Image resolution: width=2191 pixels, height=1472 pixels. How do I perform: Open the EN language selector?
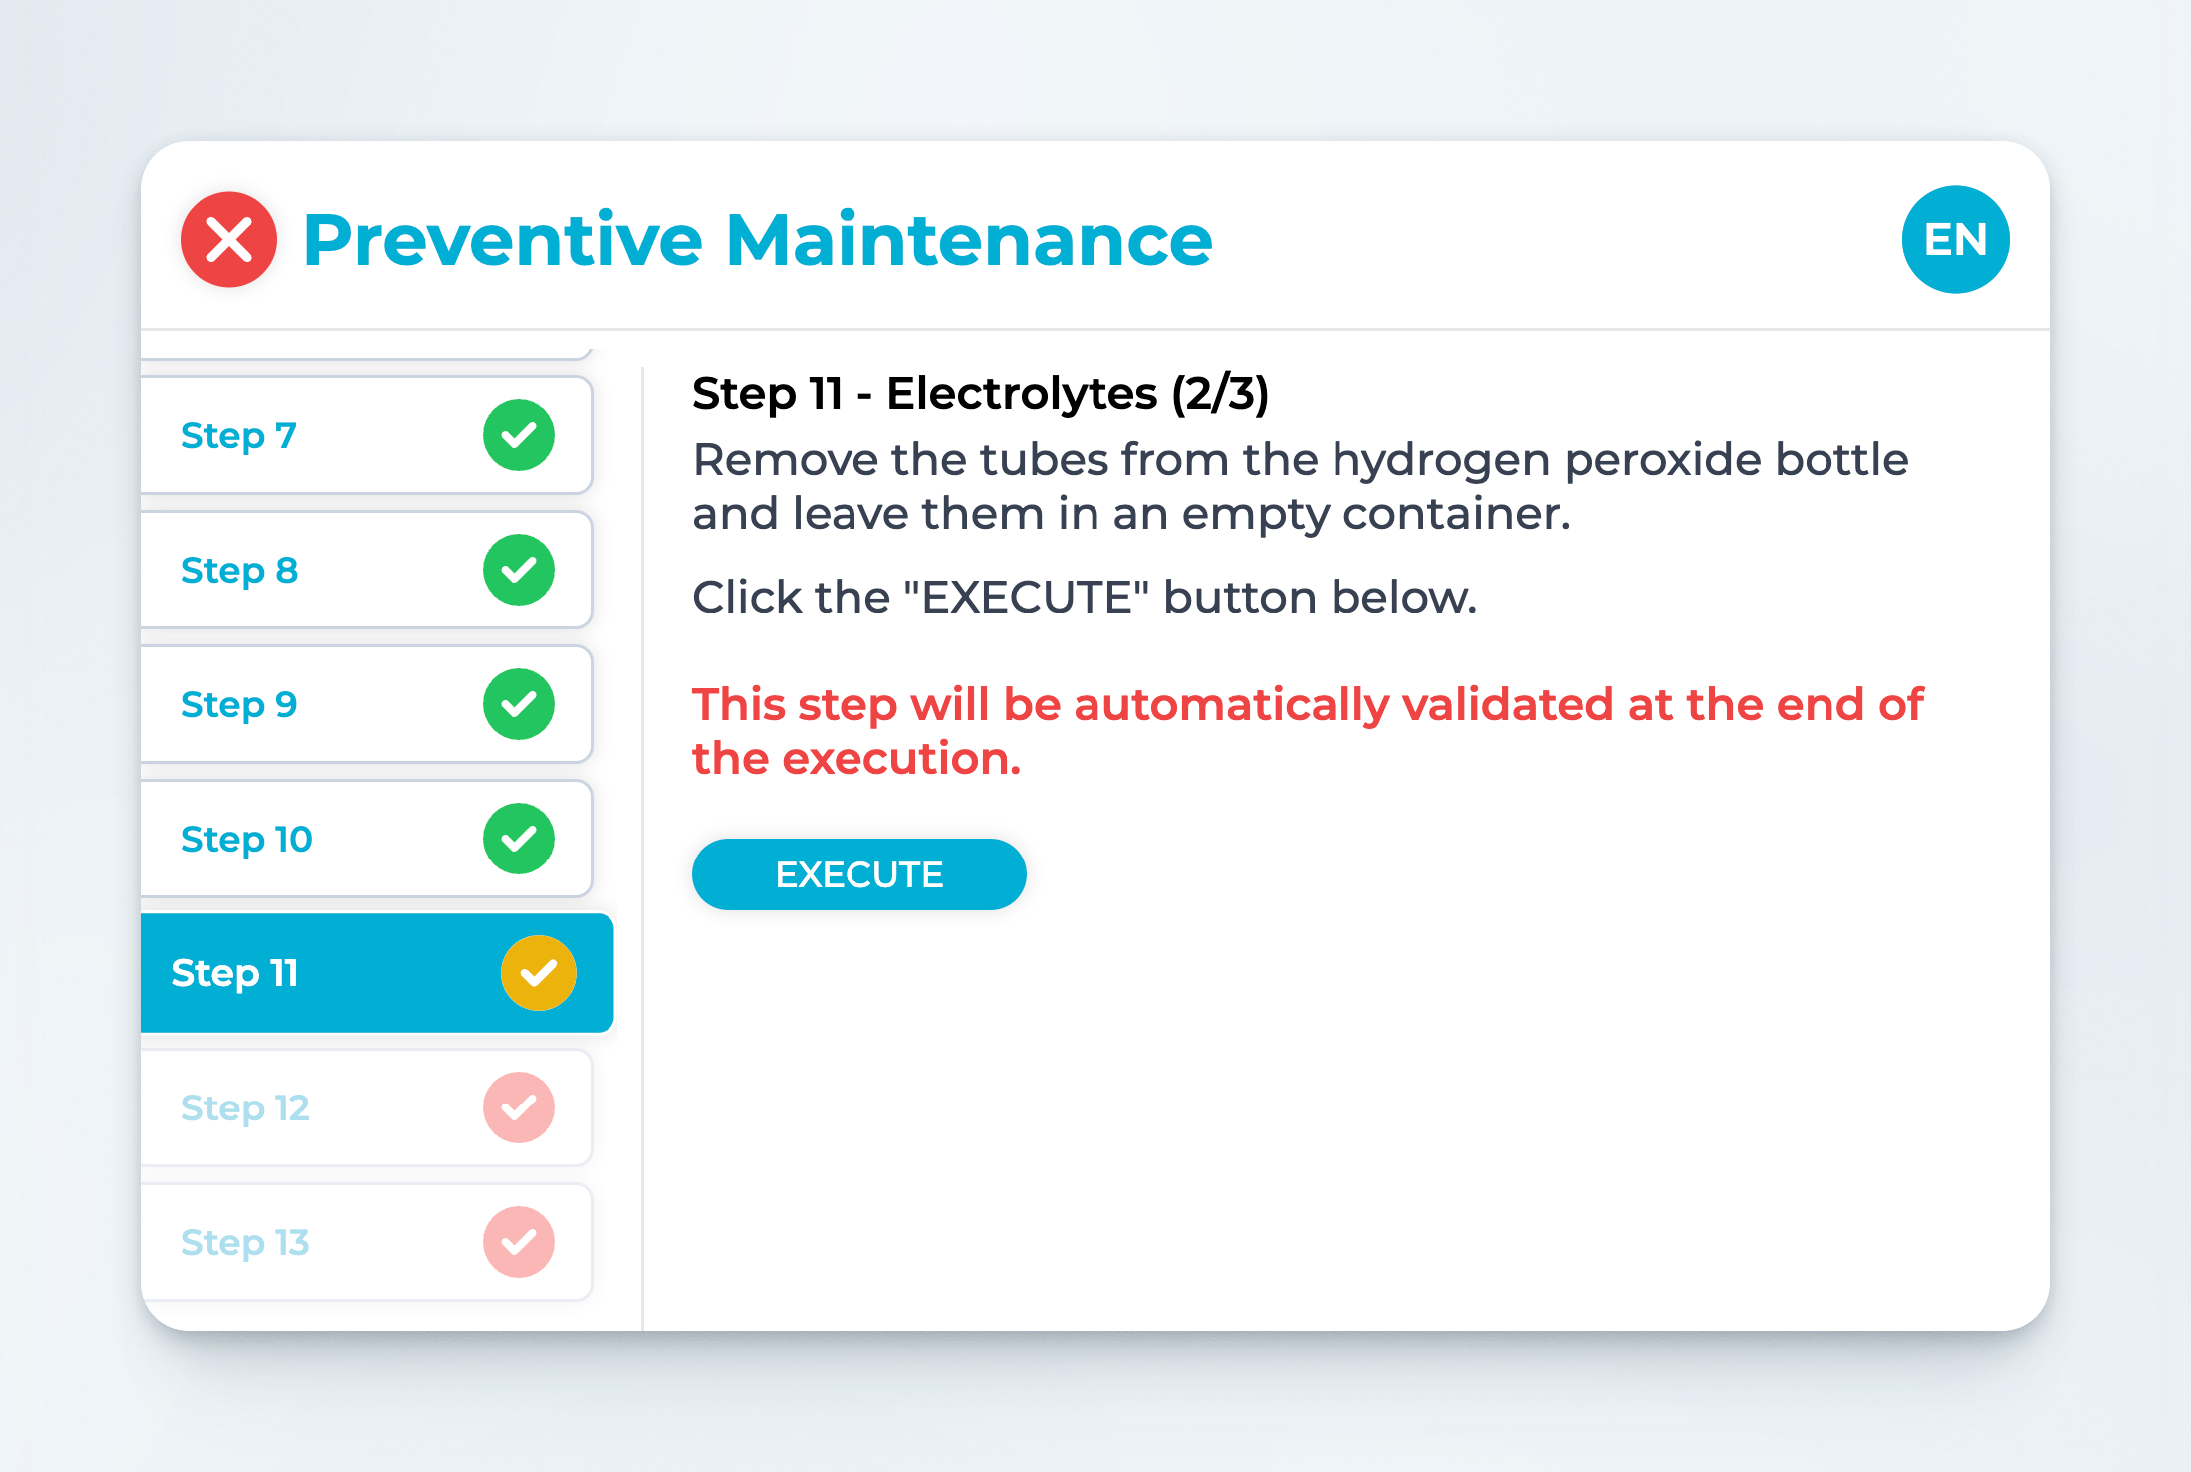[1955, 240]
